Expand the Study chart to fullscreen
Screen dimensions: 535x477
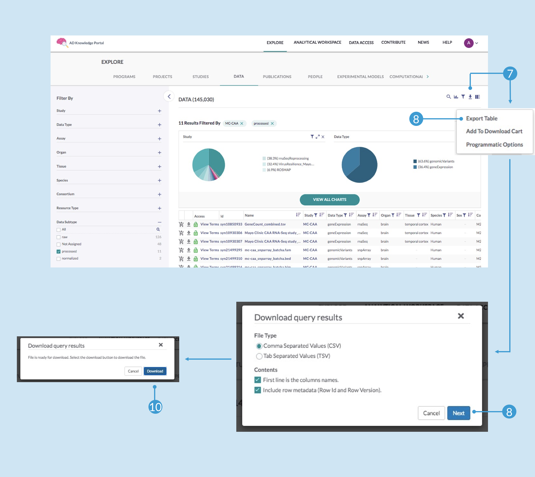pyautogui.click(x=318, y=137)
